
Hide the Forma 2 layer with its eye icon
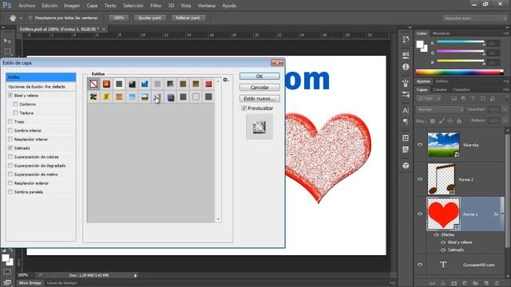tap(420, 179)
